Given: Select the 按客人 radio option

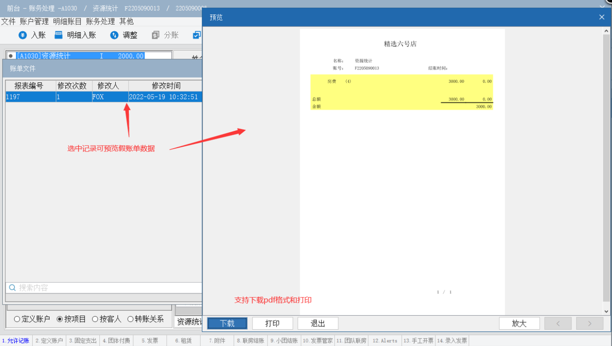Looking at the screenshot, I should pyautogui.click(x=95, y=319).
